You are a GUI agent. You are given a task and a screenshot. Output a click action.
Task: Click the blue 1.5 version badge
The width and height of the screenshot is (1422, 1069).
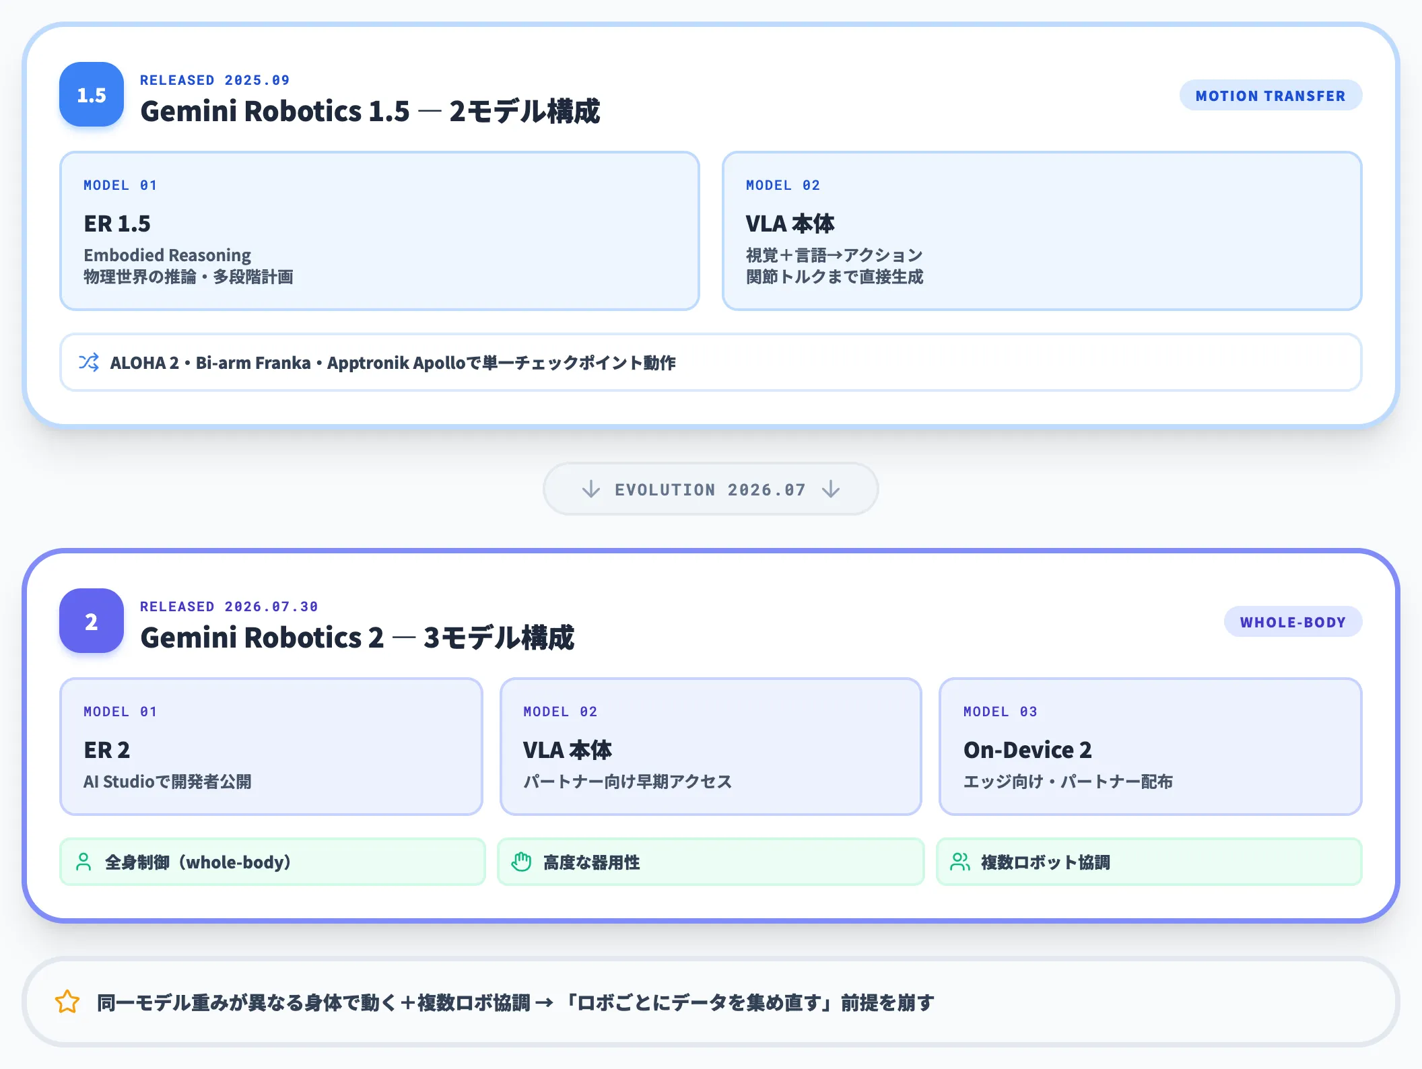point(92,94)
